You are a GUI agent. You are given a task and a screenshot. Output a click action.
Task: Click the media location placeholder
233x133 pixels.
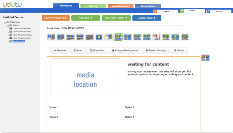click(85, 77)
